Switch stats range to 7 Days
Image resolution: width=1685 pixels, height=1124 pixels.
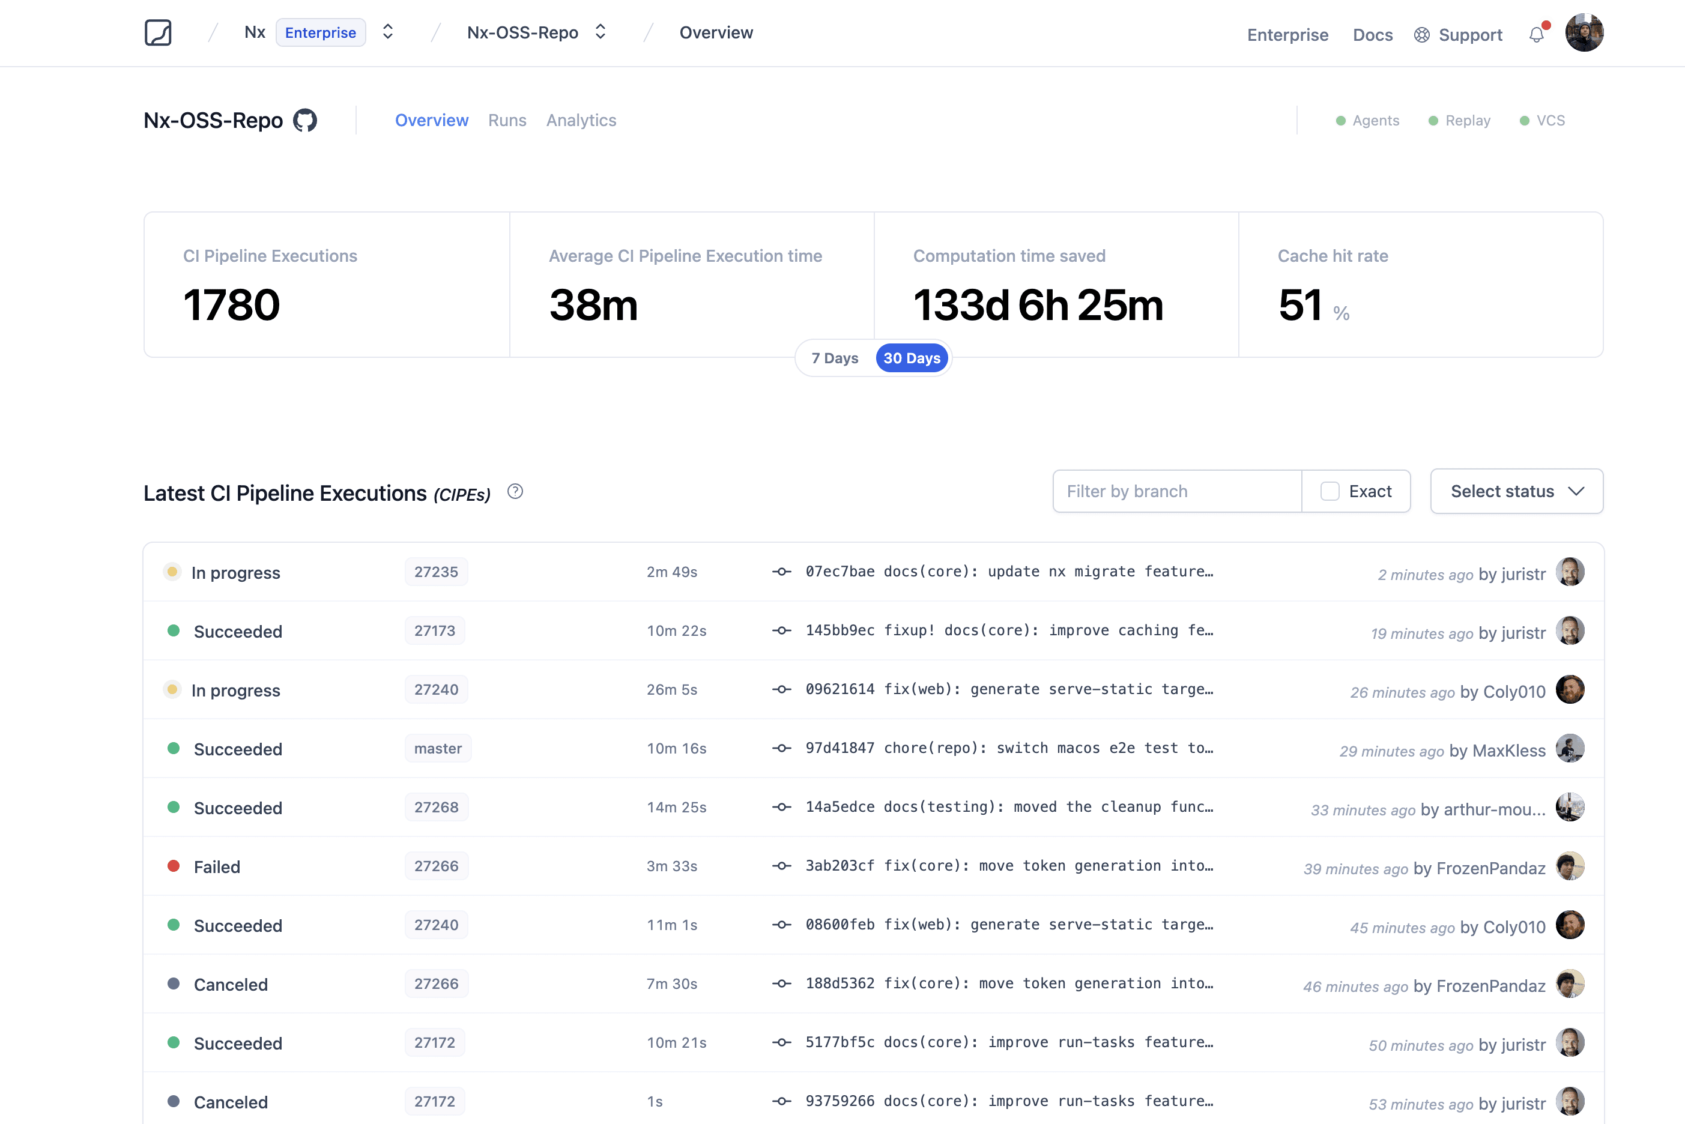point(834,358)
